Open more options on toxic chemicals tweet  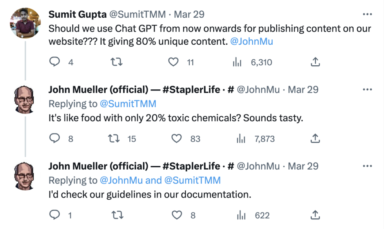point(367,89)
